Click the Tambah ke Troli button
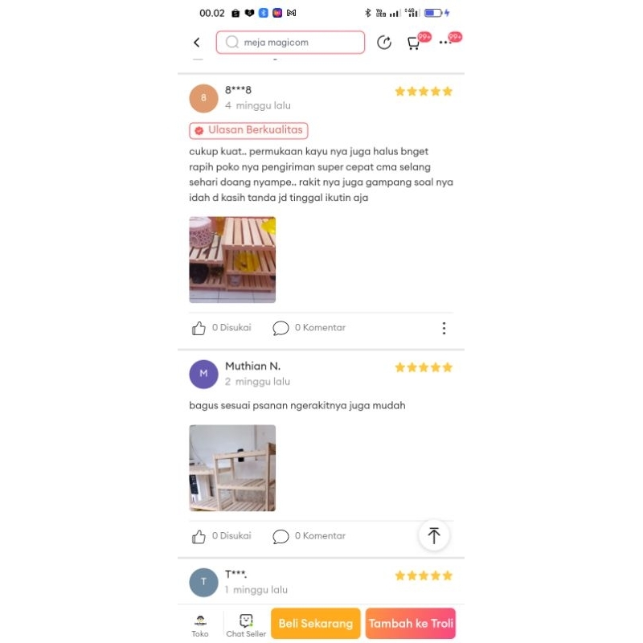 (411, 624)
